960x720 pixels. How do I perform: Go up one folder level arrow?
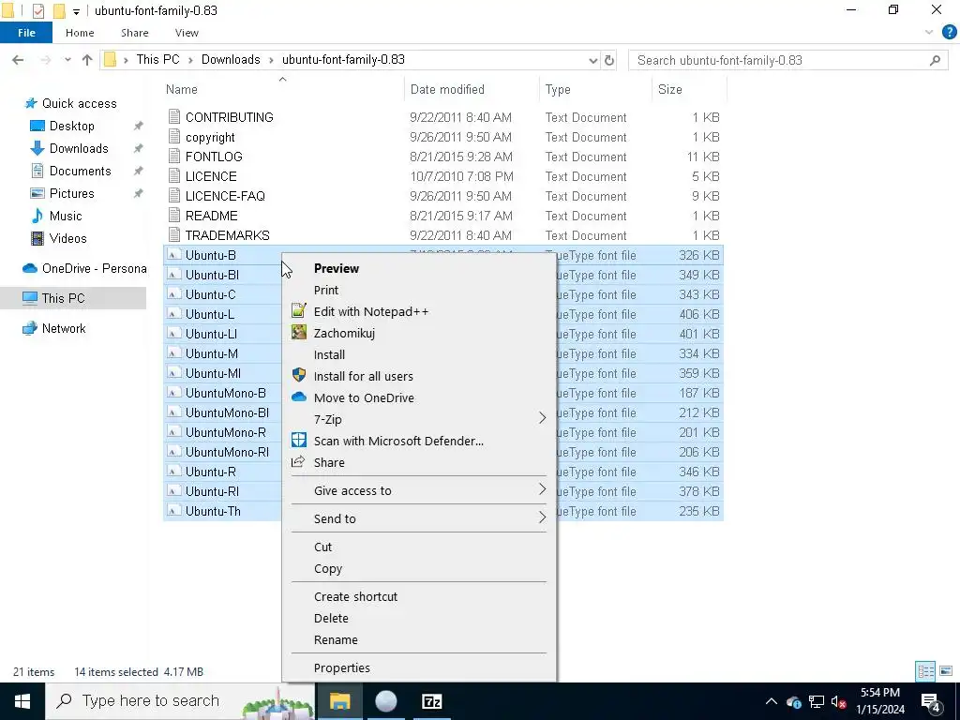point(87,60)
